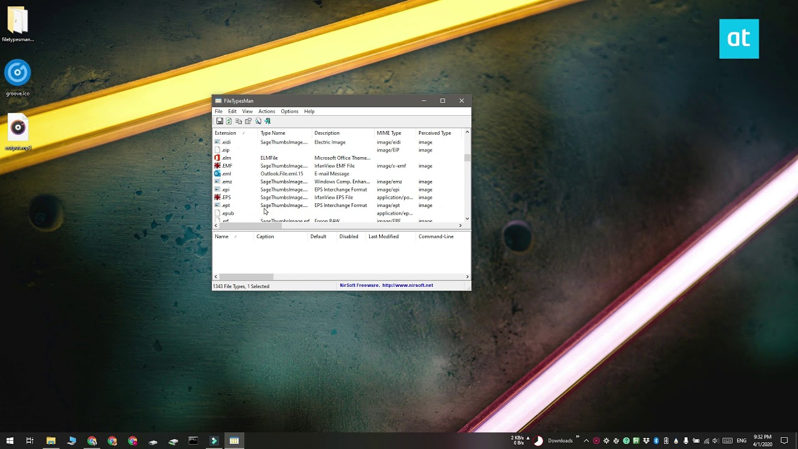Click the ELMFile type name cell
The image size is (798, 449).
click(269, 158)
